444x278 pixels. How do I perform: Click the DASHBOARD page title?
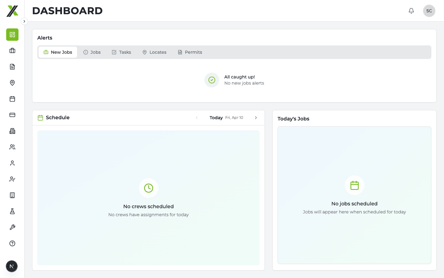68,11
